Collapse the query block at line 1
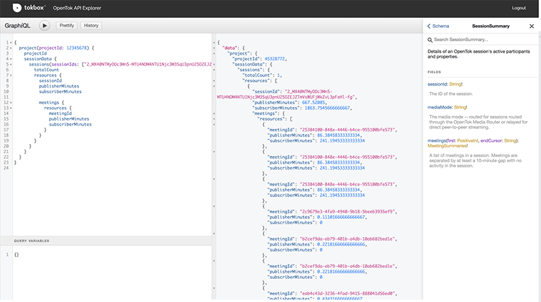The image size is (541, 302). (11, 42)
